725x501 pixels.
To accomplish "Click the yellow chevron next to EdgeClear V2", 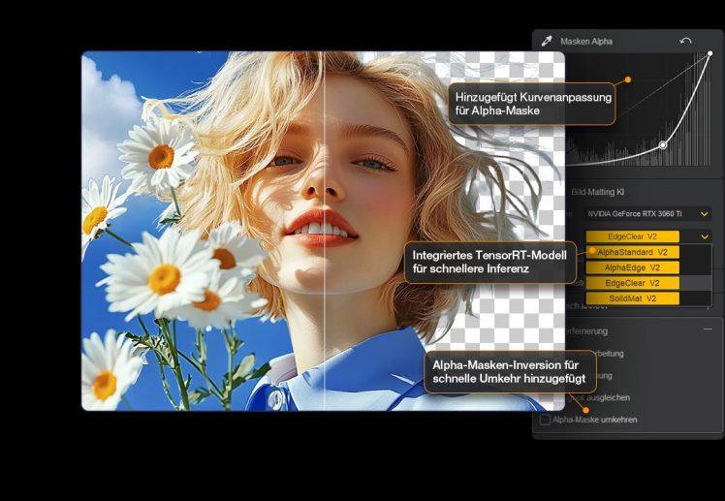I will (705, 235).
